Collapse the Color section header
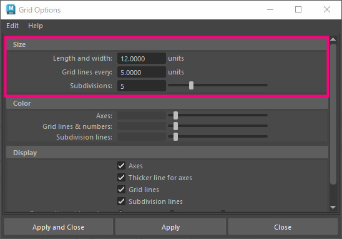 (167, 103)
